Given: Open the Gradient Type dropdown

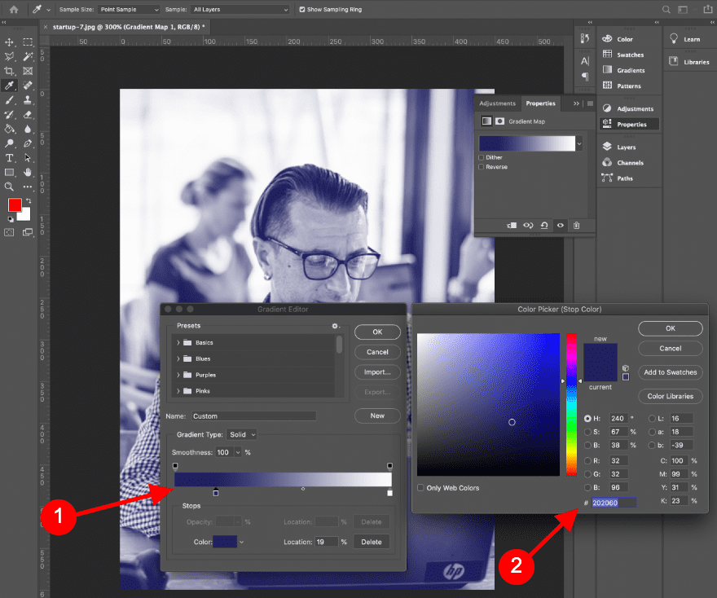Looking at the screenshot, I should (242, 434).
